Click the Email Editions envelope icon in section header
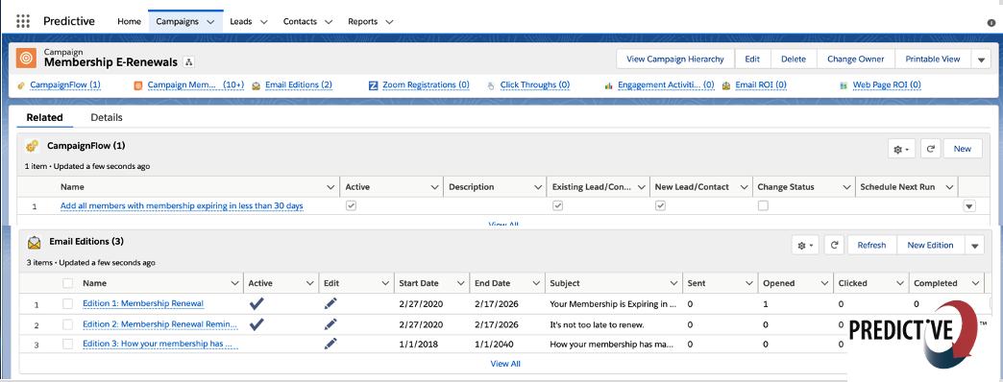This screenshot has height=382, width=1003. click(34, 242)
